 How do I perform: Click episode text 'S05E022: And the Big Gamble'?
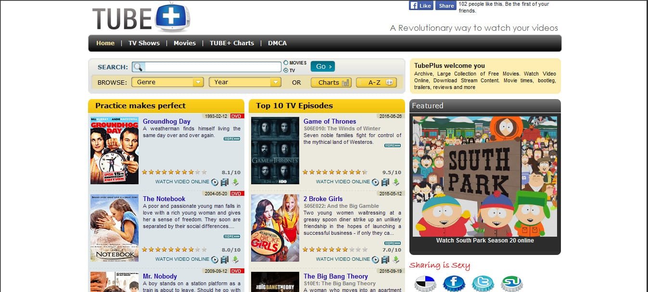click(341, 206)
